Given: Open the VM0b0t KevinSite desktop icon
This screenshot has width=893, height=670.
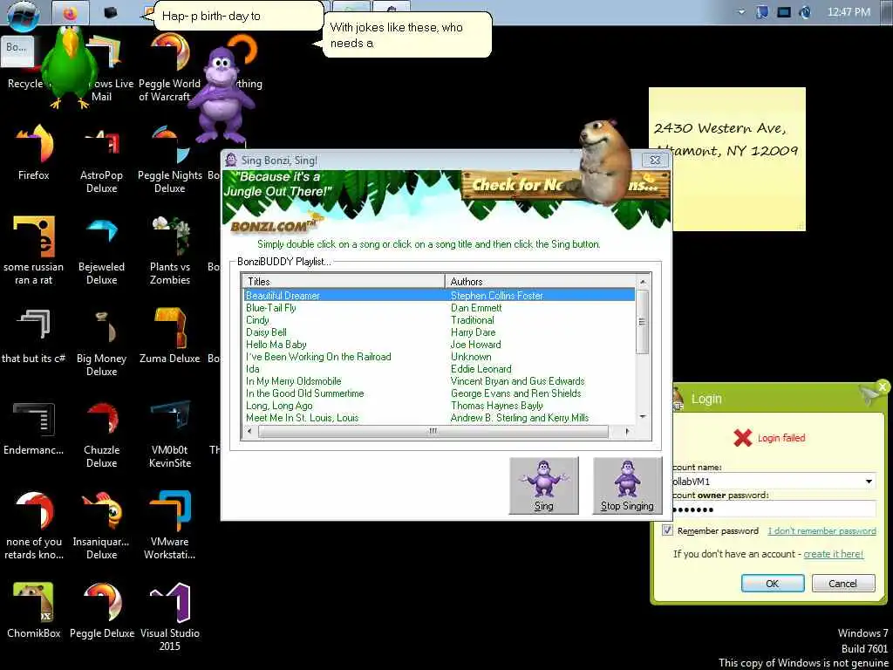Looking at the screenshot, I should coord(170,433).
